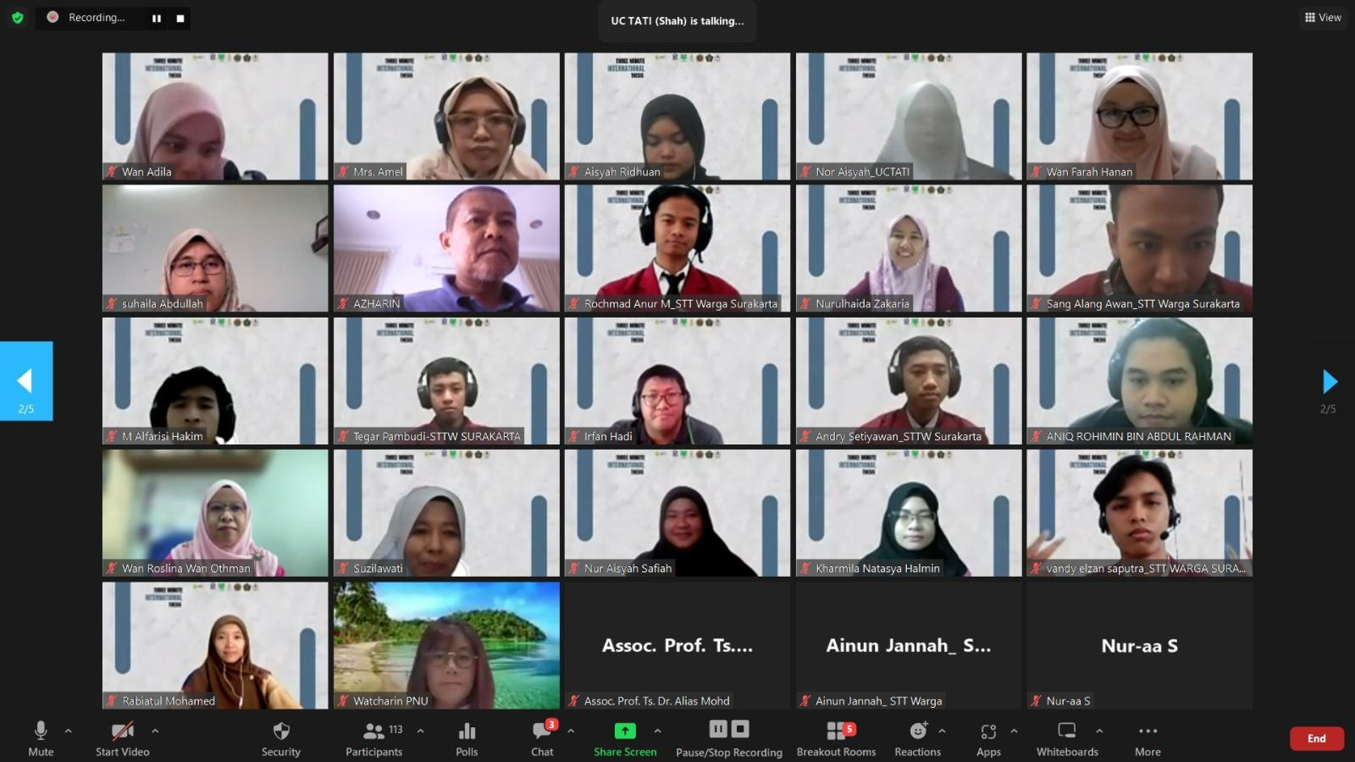Open Breakout Rooms
Screen dimensions: 1355x762
(x=836, y=732)
